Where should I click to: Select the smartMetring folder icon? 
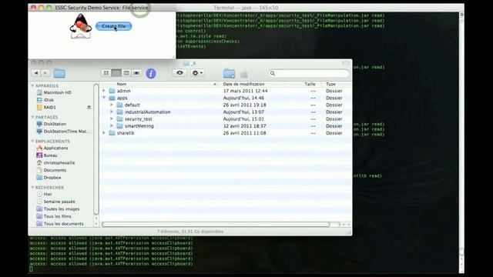pyautogui.click(x=119, y=126)
